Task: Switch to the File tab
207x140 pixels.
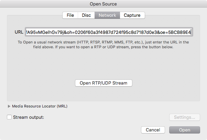Action: click(x=70, y=15)
